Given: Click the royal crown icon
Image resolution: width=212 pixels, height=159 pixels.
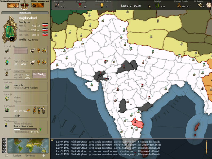Looking at the screenshot, I should [x=25, y=5].
